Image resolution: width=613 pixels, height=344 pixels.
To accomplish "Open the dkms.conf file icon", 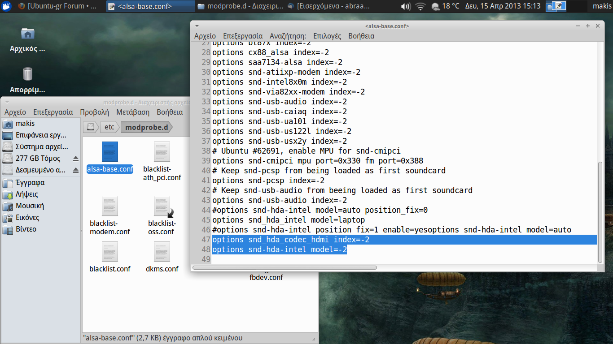I will click(162, 252).
